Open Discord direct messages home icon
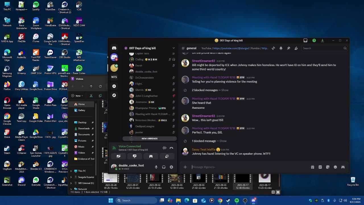 [x=114, y=48]
